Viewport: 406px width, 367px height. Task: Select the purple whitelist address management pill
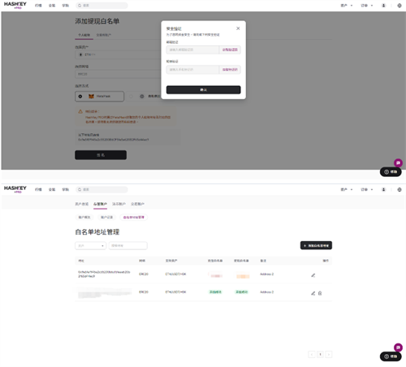pyautogui.click(x=133, y=218)
